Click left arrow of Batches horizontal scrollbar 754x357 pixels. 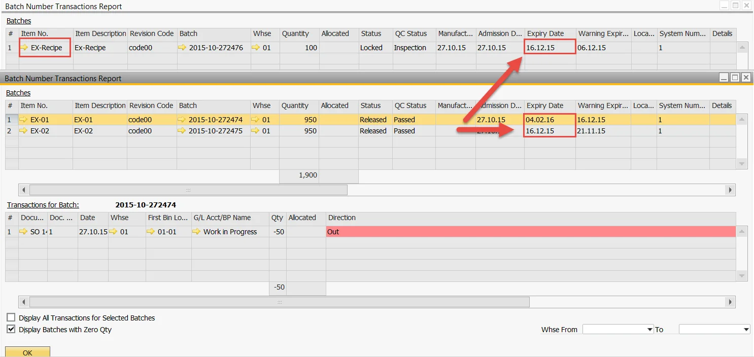coord(23,190)
